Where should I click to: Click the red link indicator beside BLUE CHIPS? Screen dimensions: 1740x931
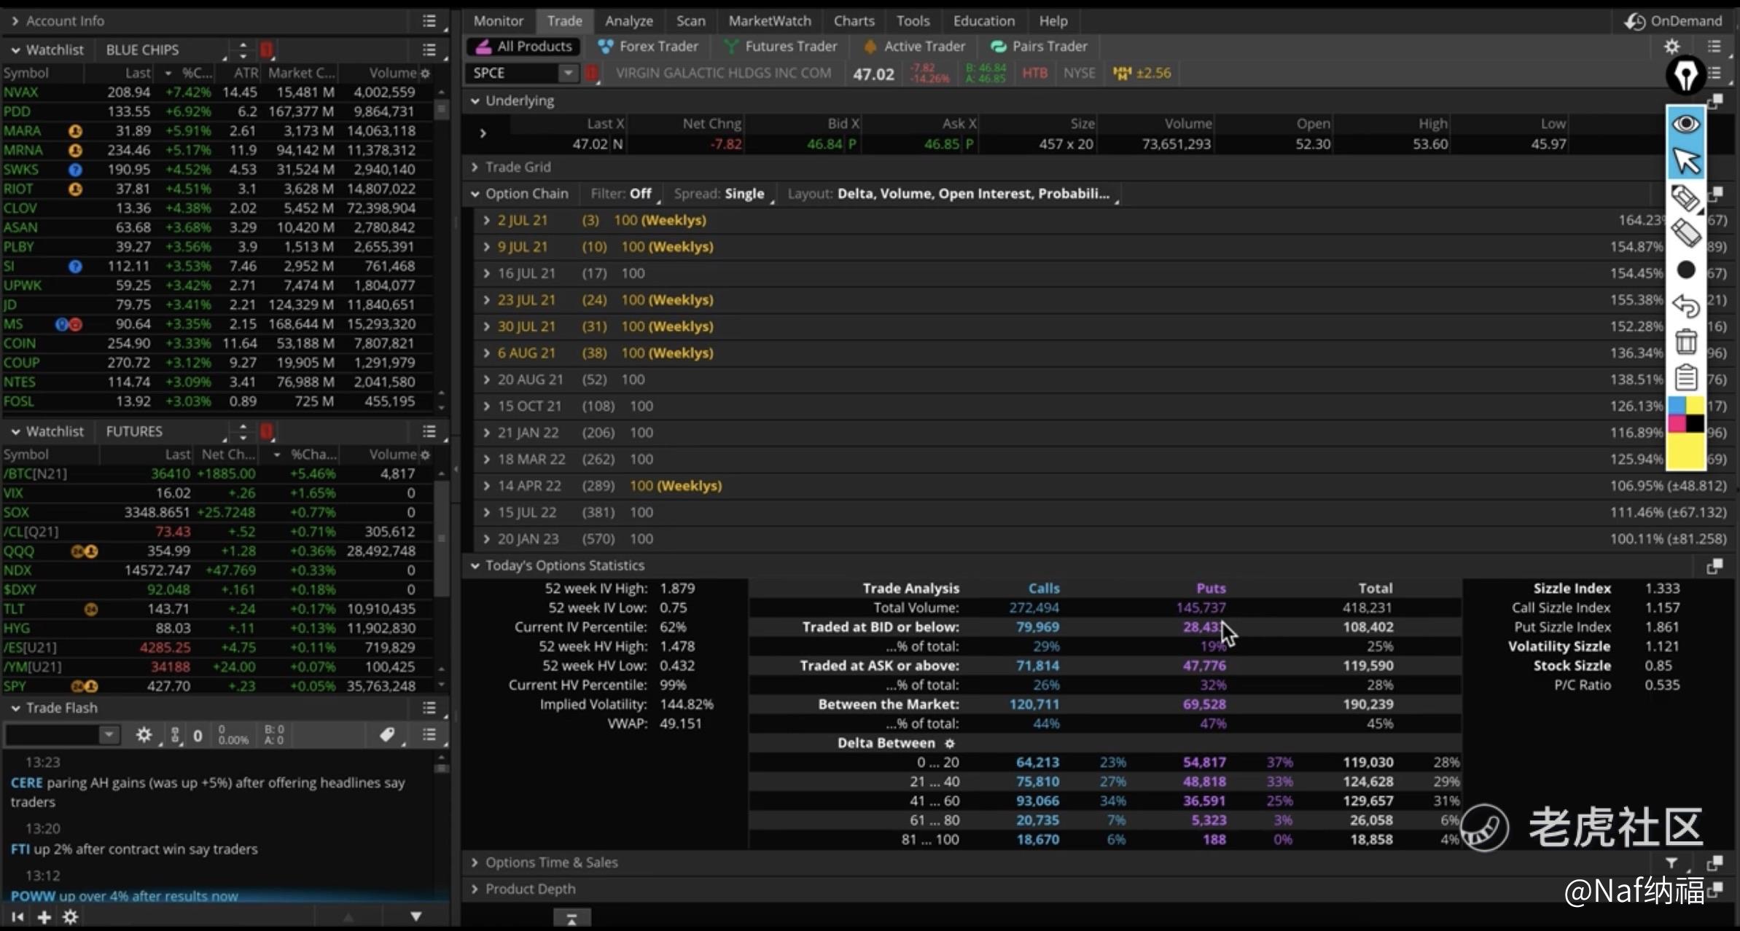(266, 50)
